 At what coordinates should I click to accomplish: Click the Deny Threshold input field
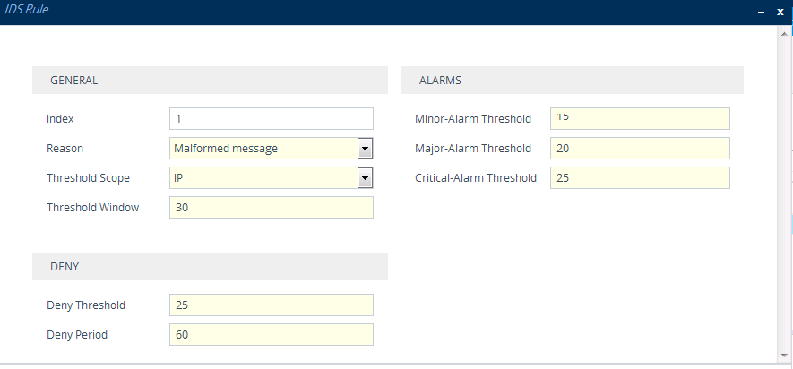(271, 305)
